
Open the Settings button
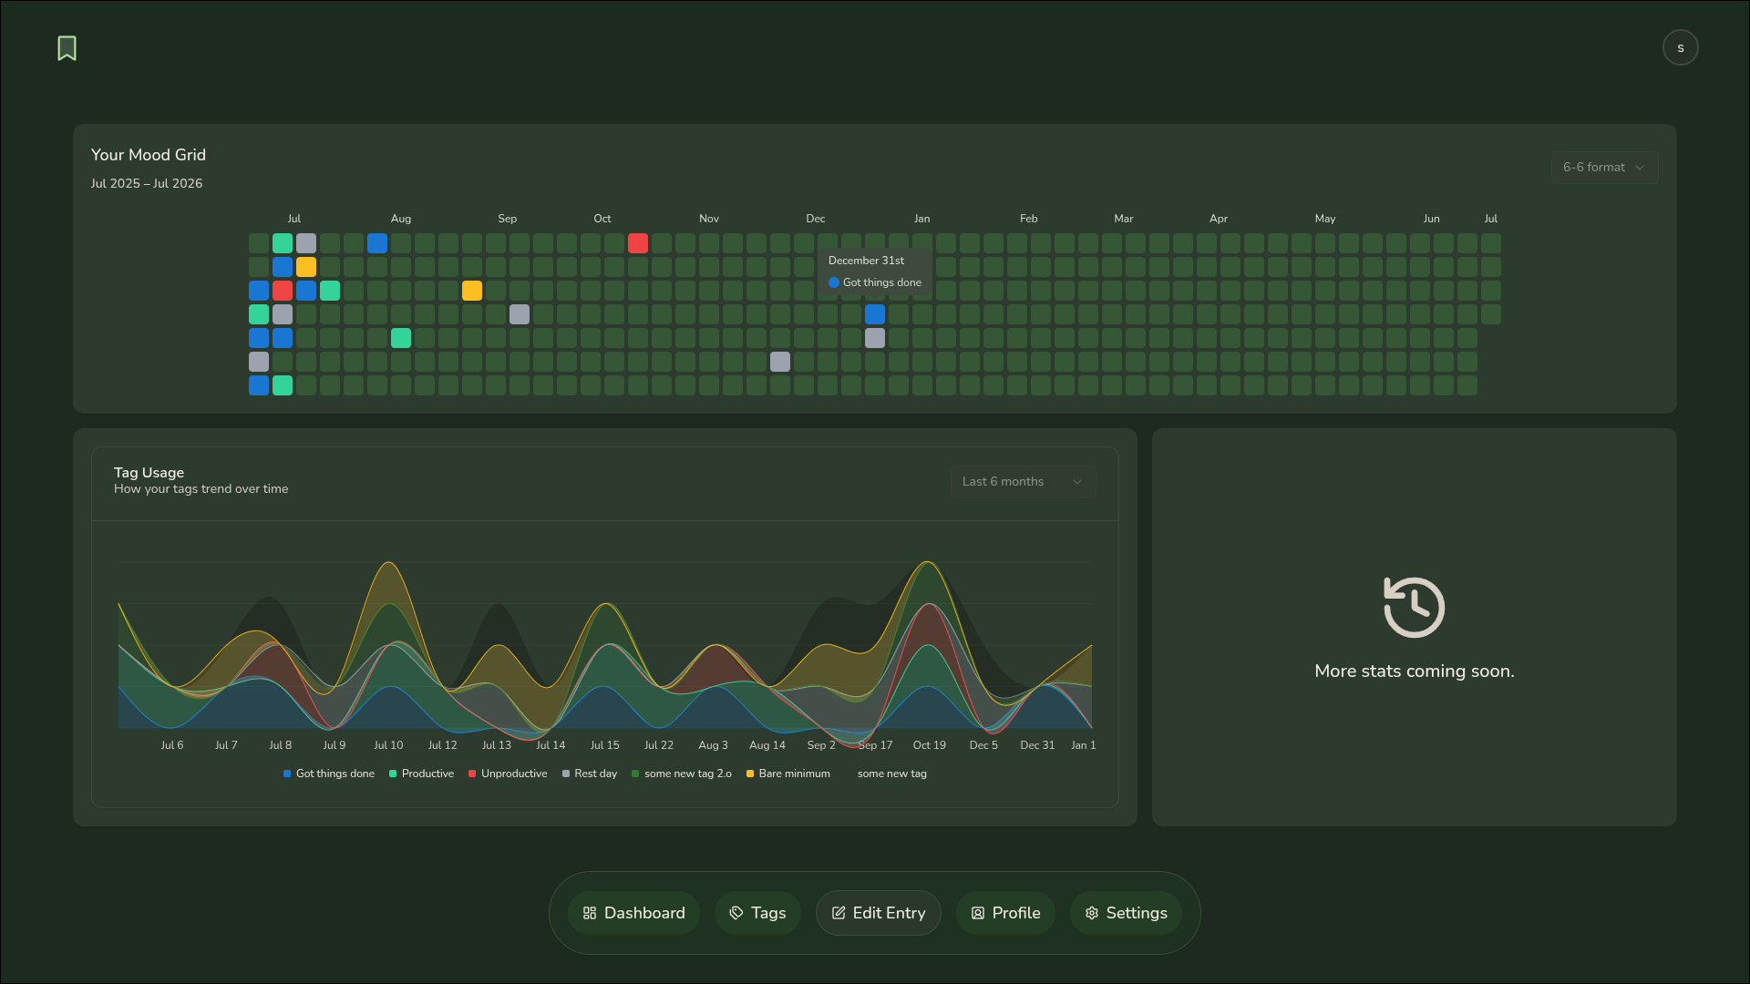(x=1126, y=913)
